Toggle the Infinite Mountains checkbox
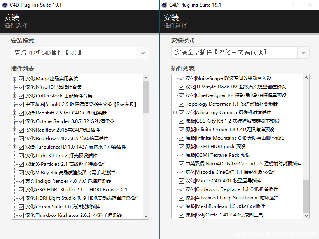Image resolution: width=319 pixels, height=239 pixels. 181,138
